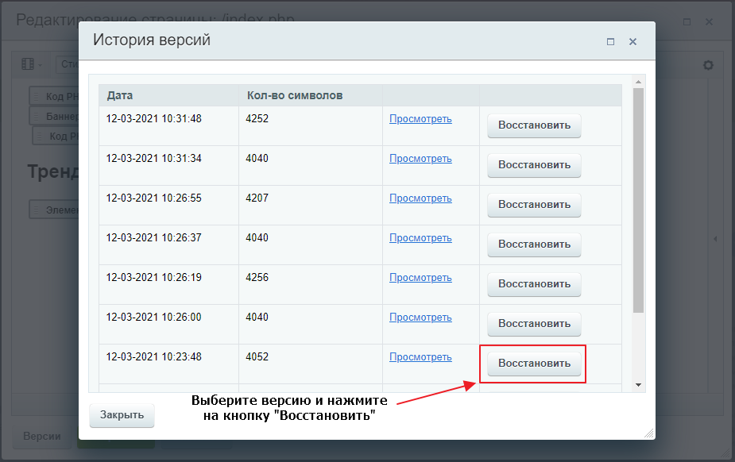
Task: Click the Кол-во символов column header
Action: tap(295, 95)
